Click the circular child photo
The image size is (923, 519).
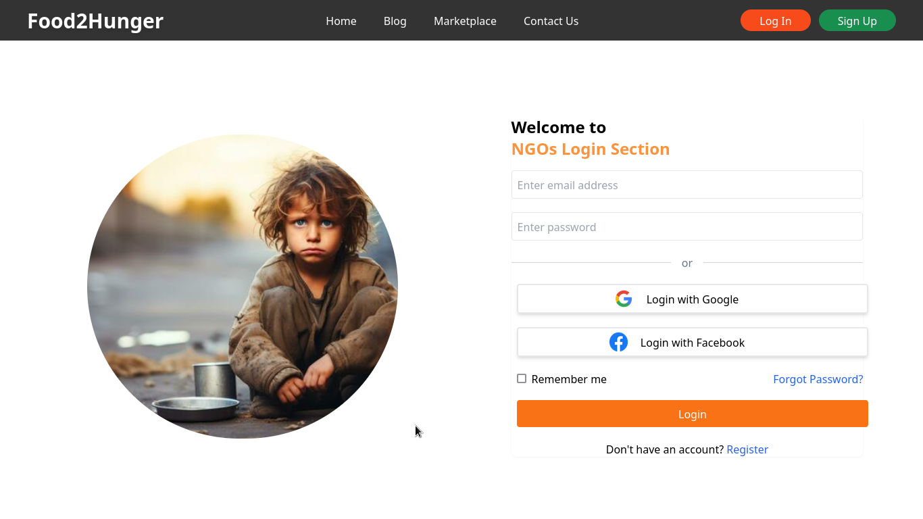coord(242,286)
